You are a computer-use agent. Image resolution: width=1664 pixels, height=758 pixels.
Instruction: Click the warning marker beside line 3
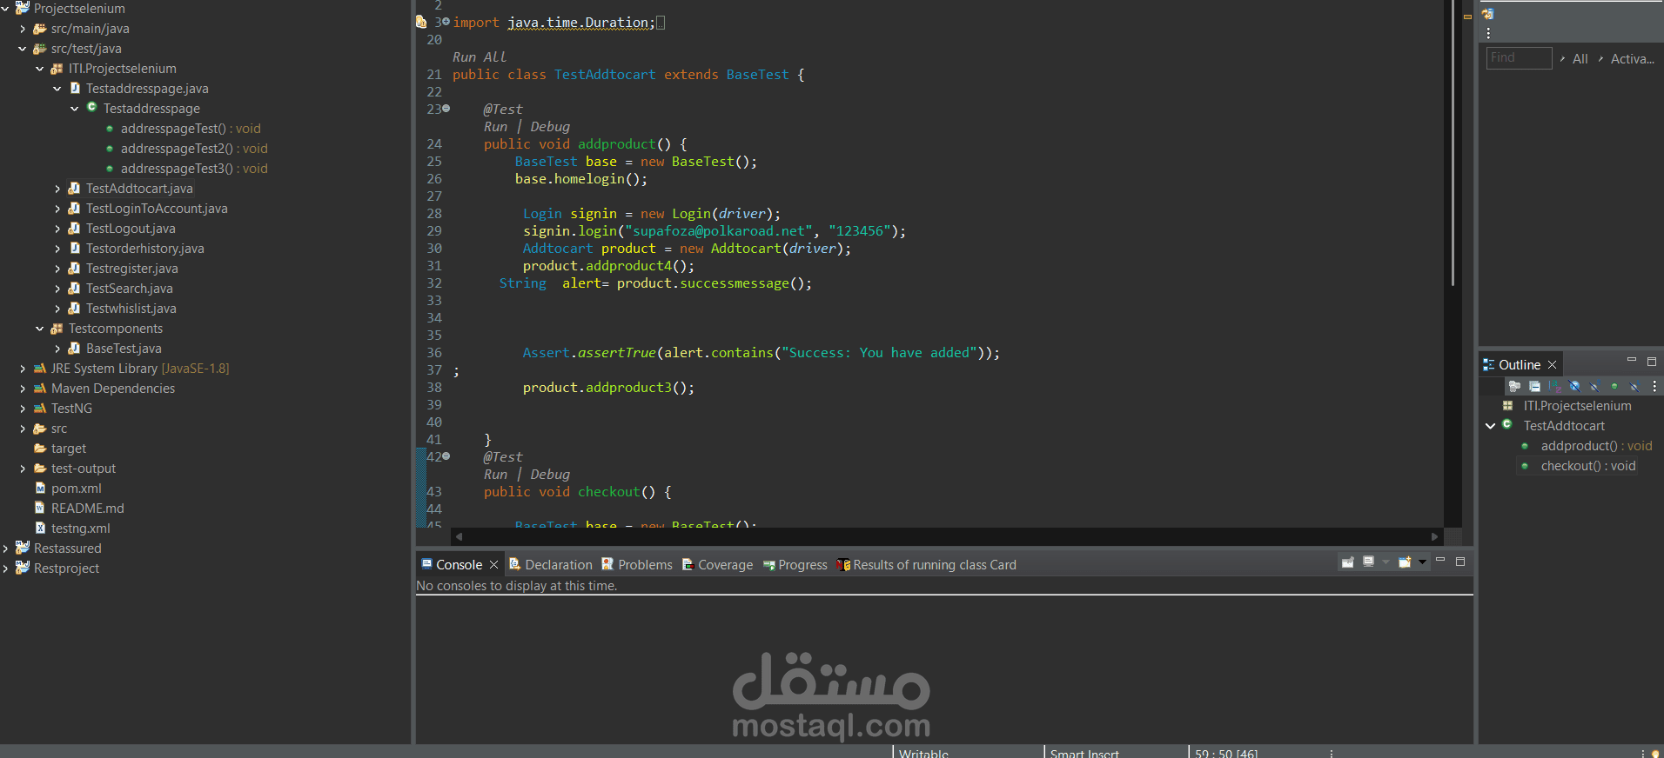pyautogui.click(x=421, y=22)
